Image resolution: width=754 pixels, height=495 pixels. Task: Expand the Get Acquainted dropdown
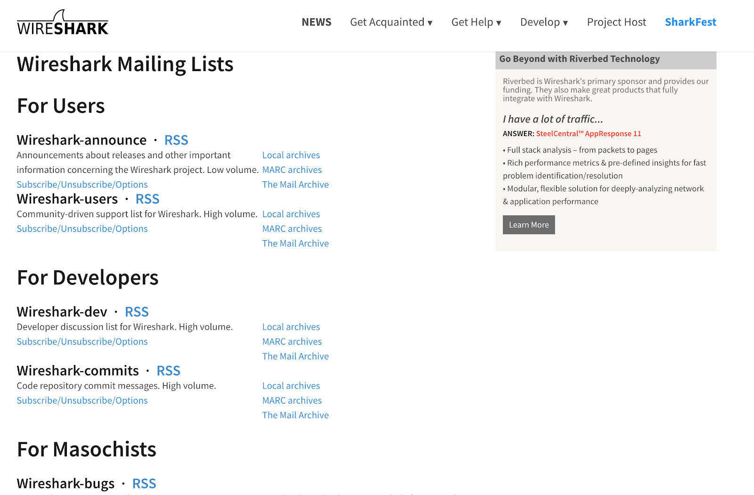click(391, 22)
